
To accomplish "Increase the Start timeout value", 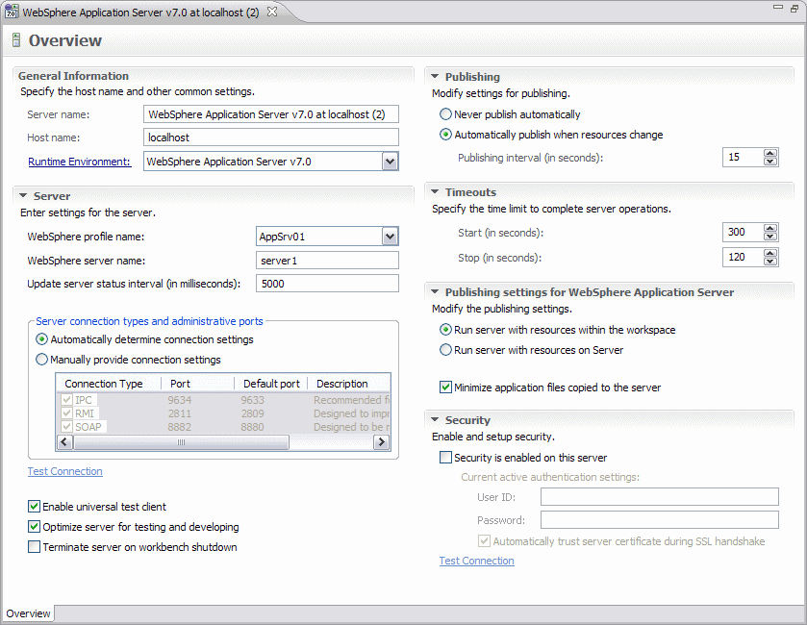I will pos(769,228).
